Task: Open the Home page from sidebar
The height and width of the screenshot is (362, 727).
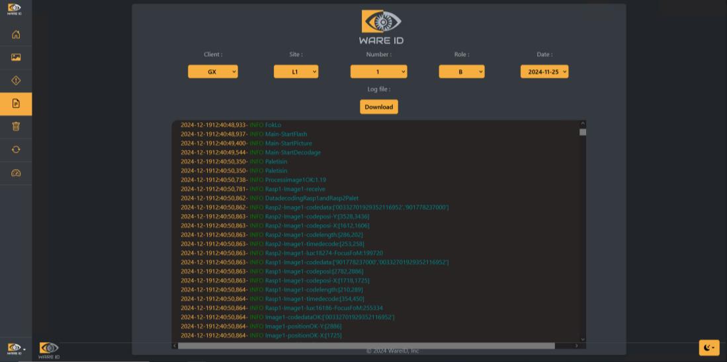Action: 16,35
